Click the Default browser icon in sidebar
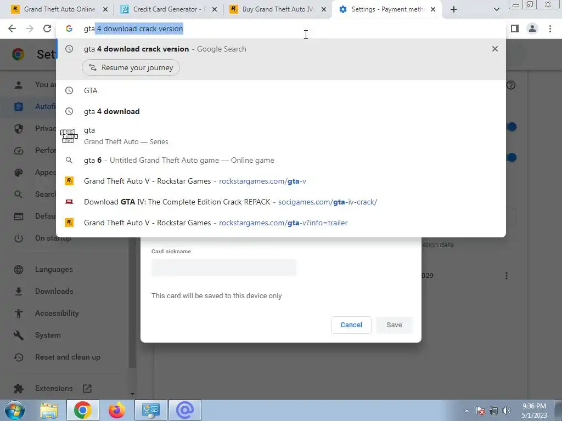 click(18, 217)
